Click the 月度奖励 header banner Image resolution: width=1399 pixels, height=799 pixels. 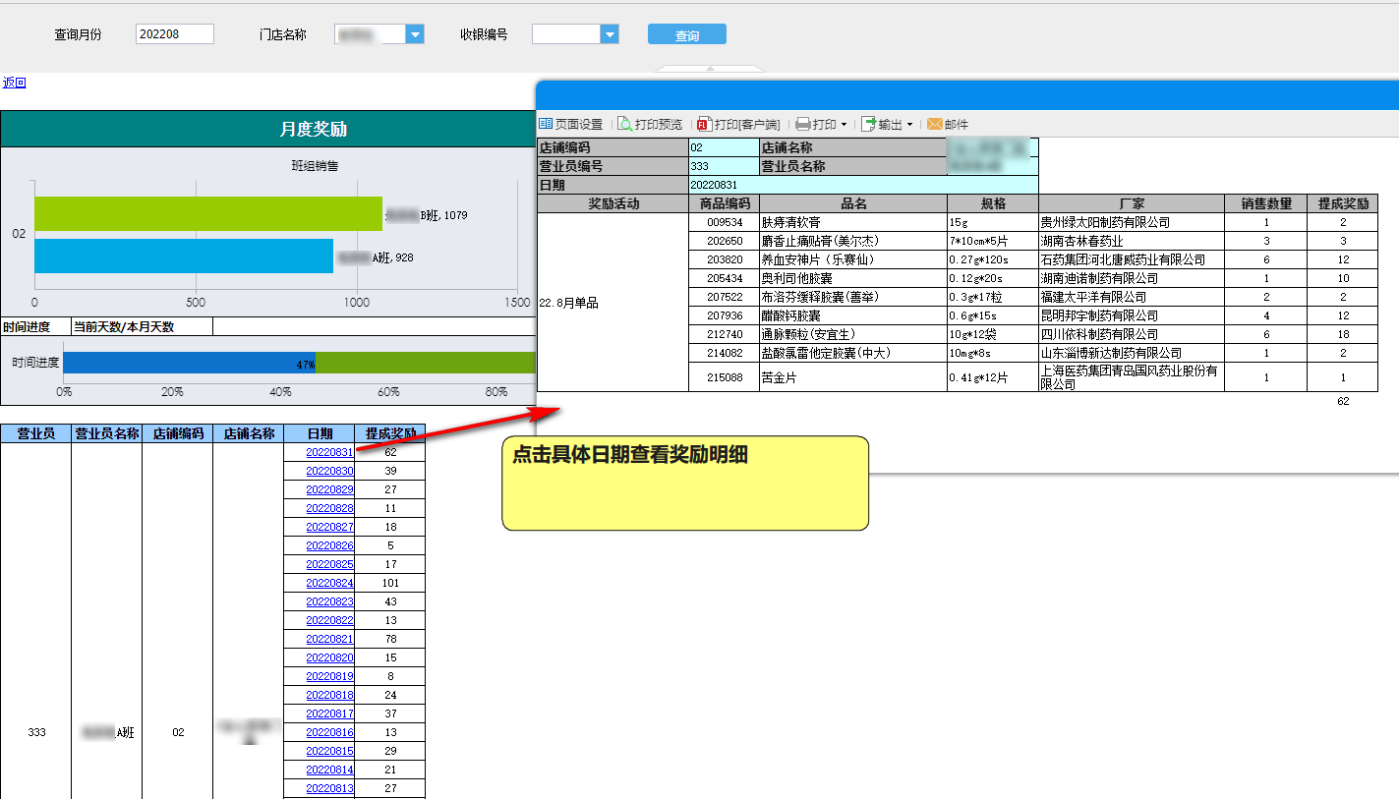tap(267, 129)
